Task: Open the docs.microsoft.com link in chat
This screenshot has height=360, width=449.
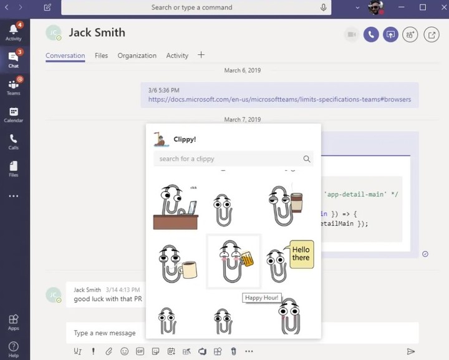Action: [x=279, y=99]
